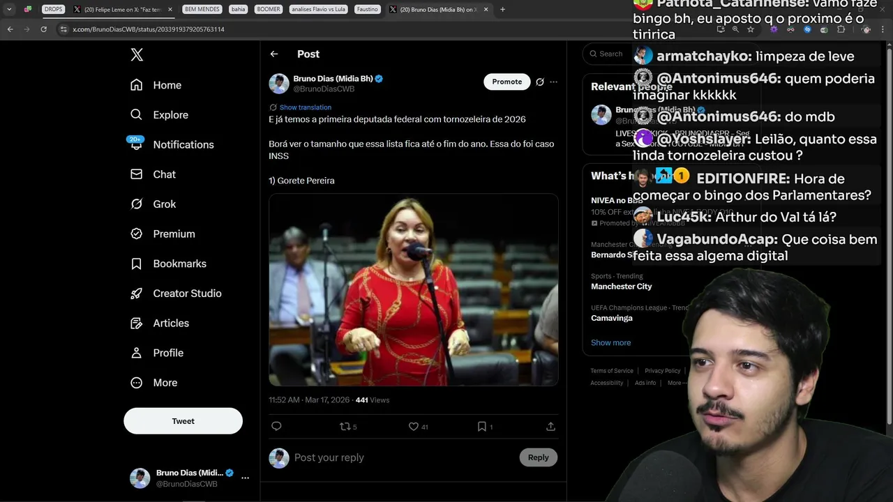Image resolution: width=893 pixels, height=502 pixels.
Task: Open Creator Studio
Action: coord(176,294)
